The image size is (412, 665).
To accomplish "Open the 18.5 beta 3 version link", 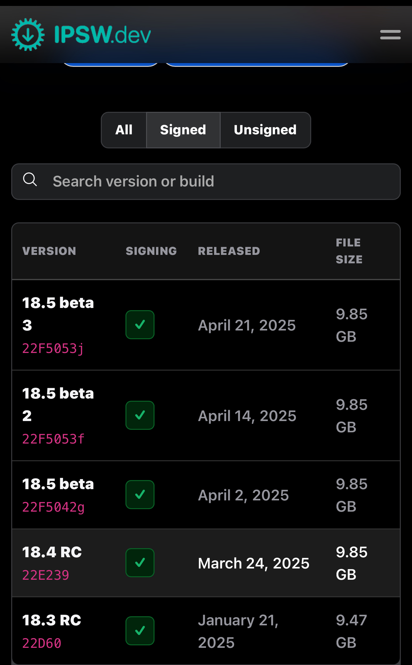I will 58,314.
